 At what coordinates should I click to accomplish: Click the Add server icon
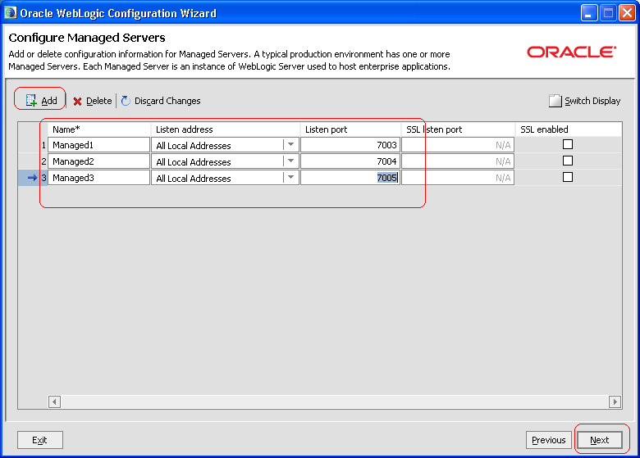point(31,100)
